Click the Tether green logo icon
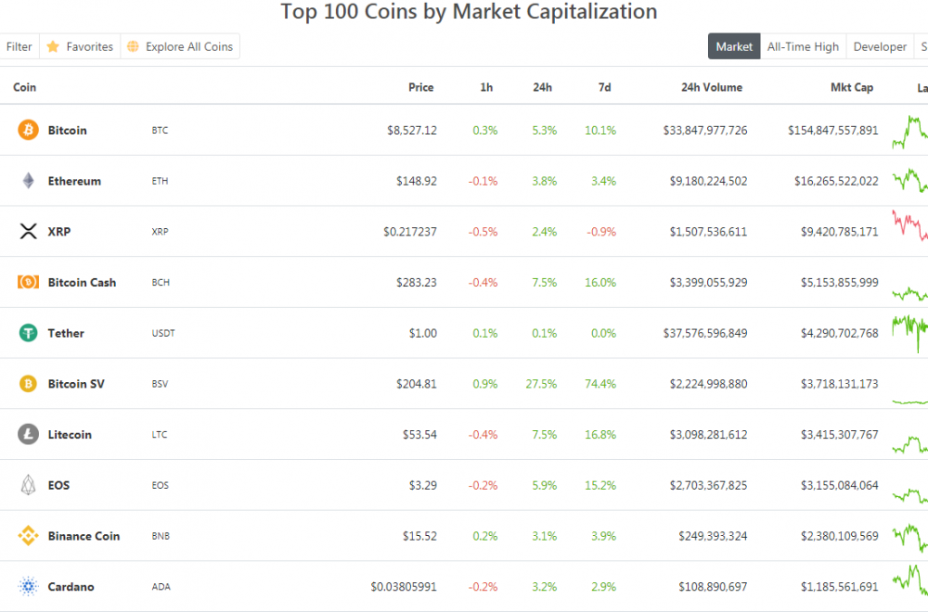Screen dimensions: 928x612 [28, 333]
